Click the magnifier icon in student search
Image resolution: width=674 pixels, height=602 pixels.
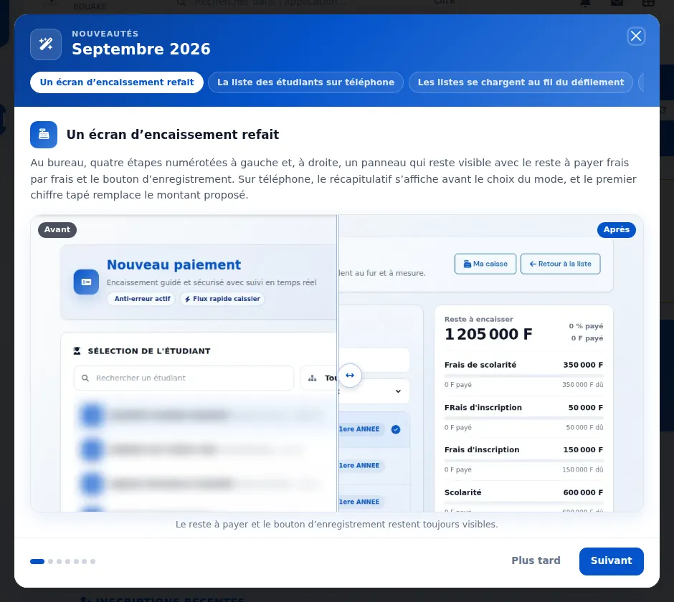85,378
